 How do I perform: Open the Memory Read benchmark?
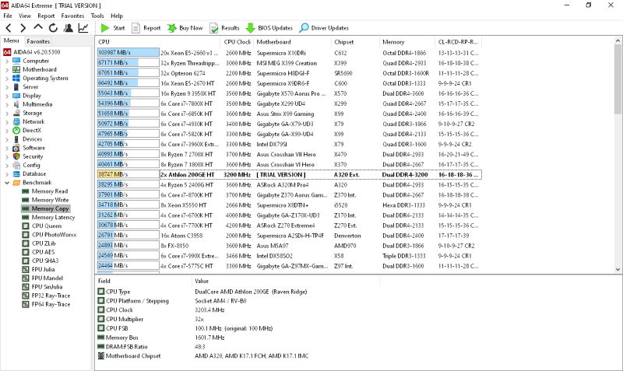click(x=50, y=191)
